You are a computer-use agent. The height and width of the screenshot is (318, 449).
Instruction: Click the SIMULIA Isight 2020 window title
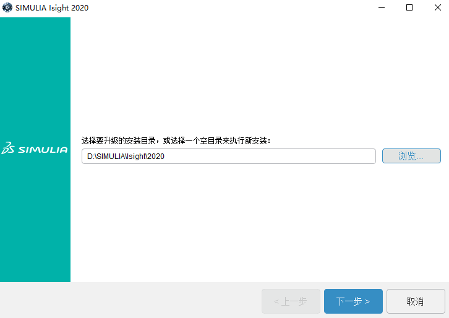[x=52, y=8]
